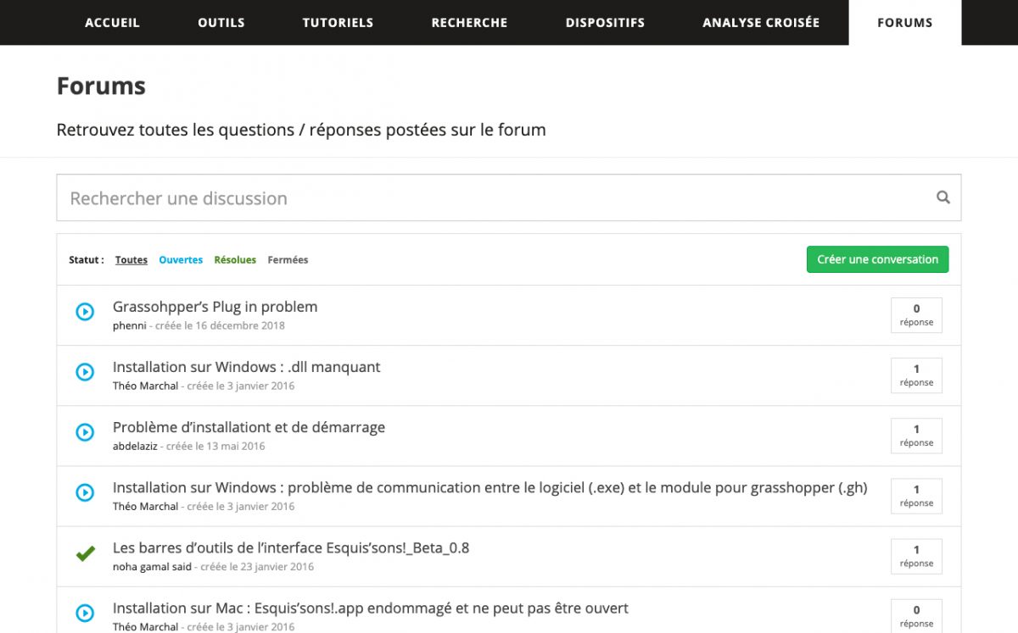This screenshot has width=1018, height=633.
Task: Open Grassohpper's Plug in problem thread
Action: click(215, 307)
